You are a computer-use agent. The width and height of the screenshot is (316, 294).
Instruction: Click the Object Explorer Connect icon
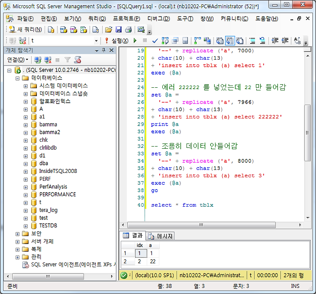click(x=38, y=60)
